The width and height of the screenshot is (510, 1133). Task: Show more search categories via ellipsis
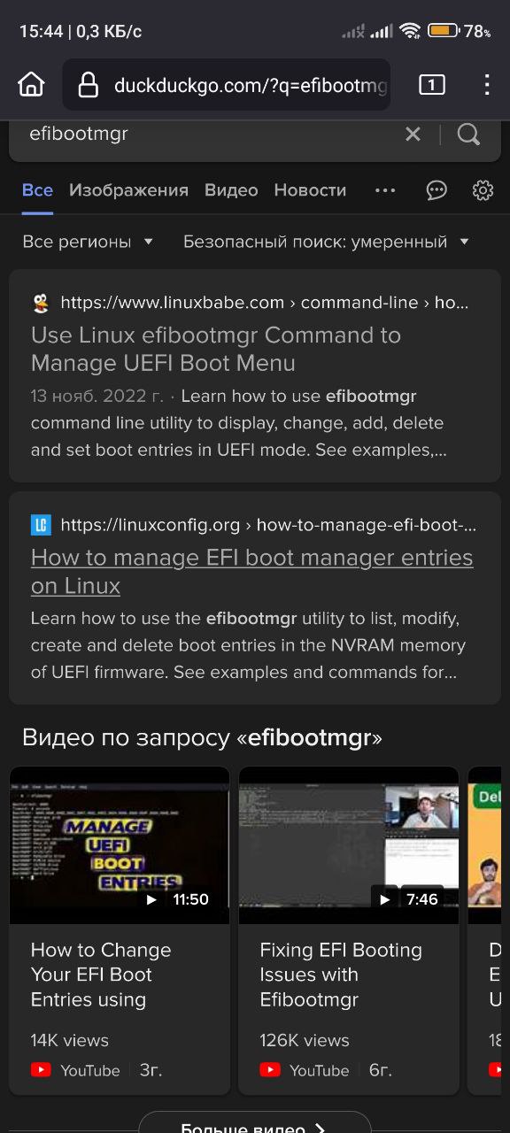pyautogui.click(x=385, y=190)
